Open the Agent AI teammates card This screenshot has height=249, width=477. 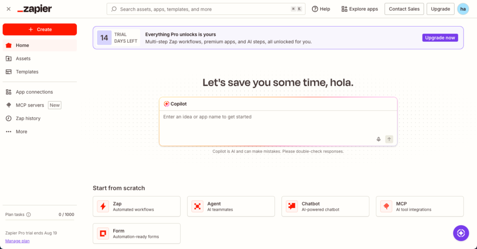point(231,207)
